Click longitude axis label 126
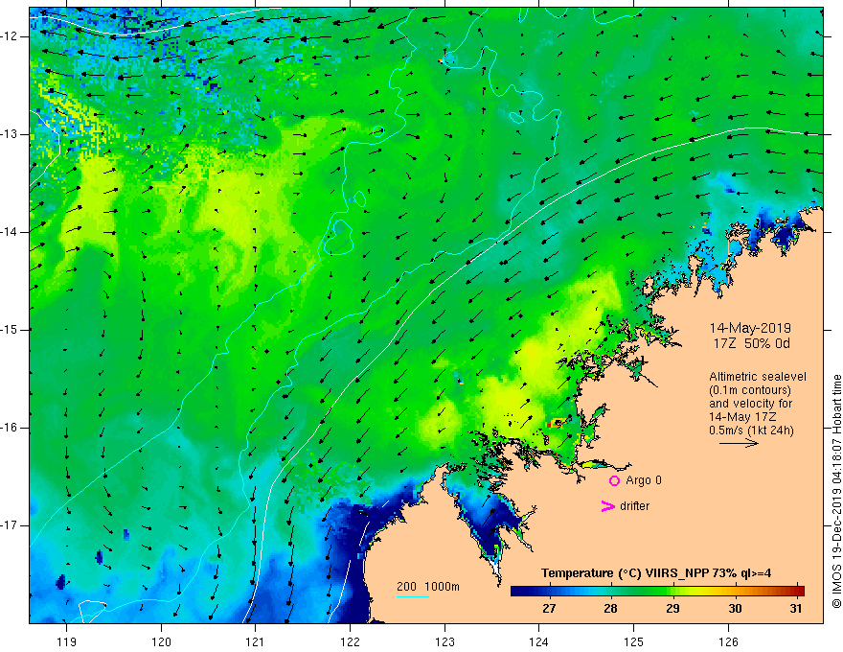This screenshot has height=652, width=843. [x=728, y=641]
